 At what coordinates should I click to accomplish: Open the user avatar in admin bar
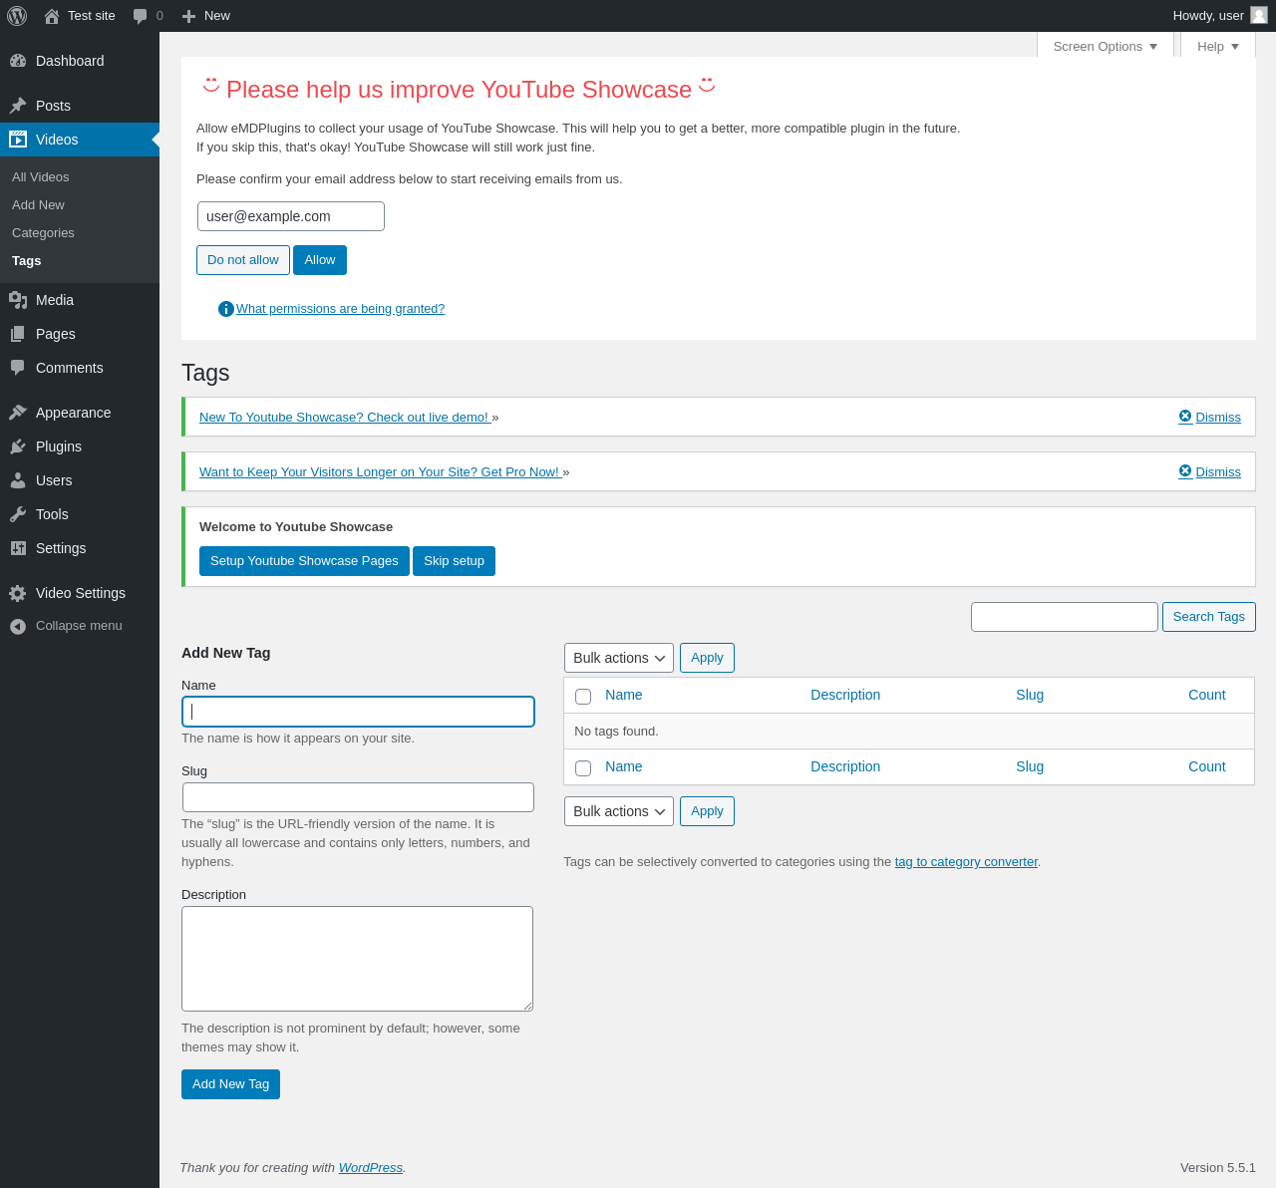pyautogui.click(x=1259, y=15)
